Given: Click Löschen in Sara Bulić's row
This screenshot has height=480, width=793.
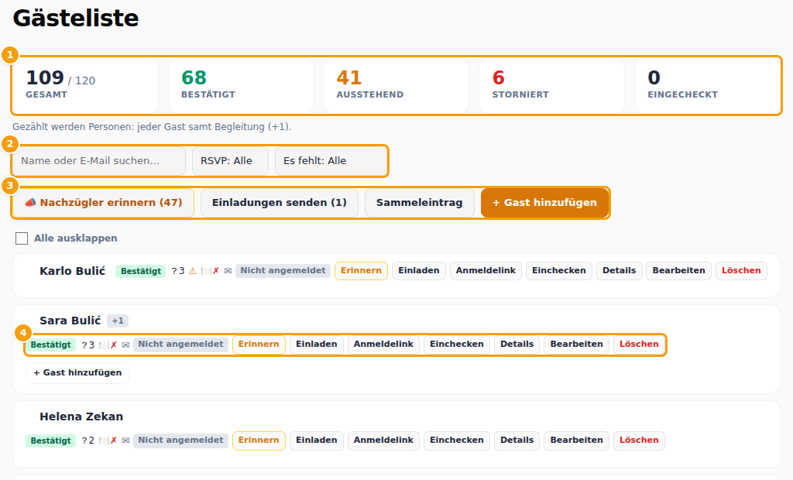Looking at the screenshot, I should pyautogui.click(x=639, y=345).
